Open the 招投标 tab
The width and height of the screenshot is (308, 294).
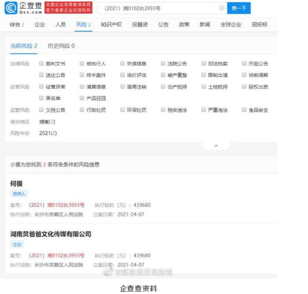pos(259,25)
